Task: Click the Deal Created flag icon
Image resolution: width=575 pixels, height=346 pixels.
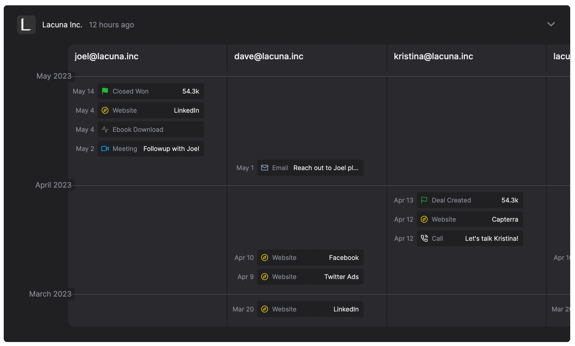Action: [424, 200]
